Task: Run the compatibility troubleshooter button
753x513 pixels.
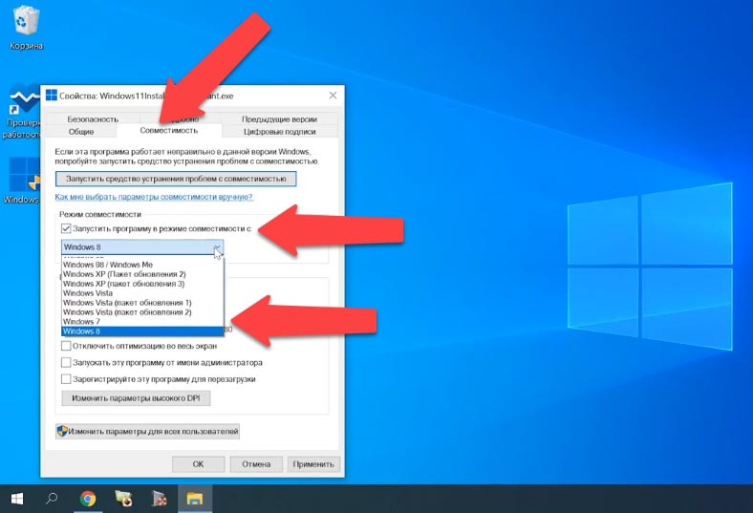Action: (176, 179)
